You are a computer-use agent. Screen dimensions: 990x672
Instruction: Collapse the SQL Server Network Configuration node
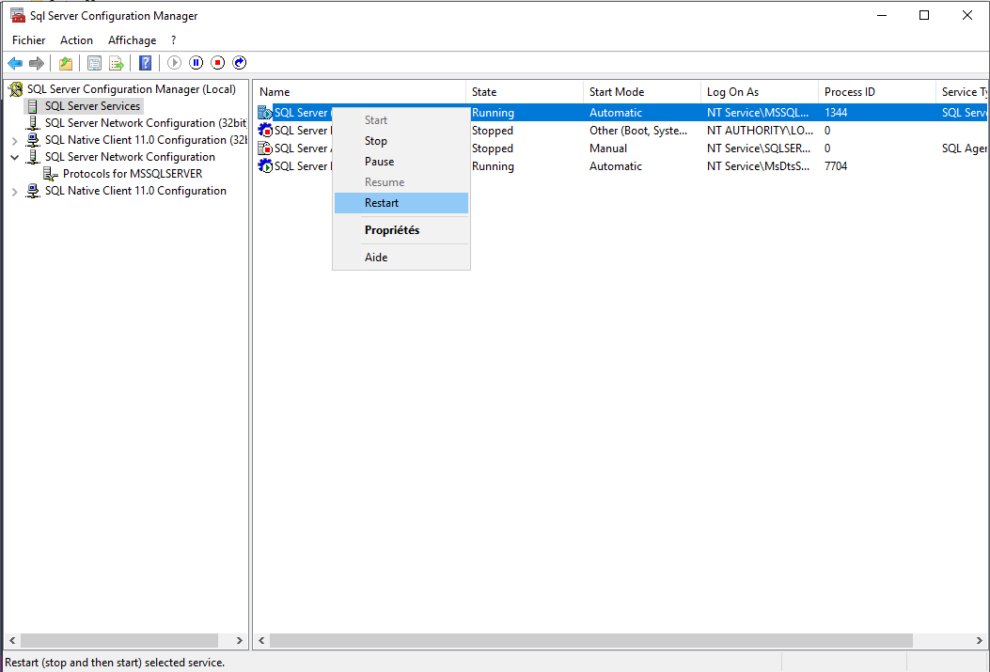pos(15,157)
